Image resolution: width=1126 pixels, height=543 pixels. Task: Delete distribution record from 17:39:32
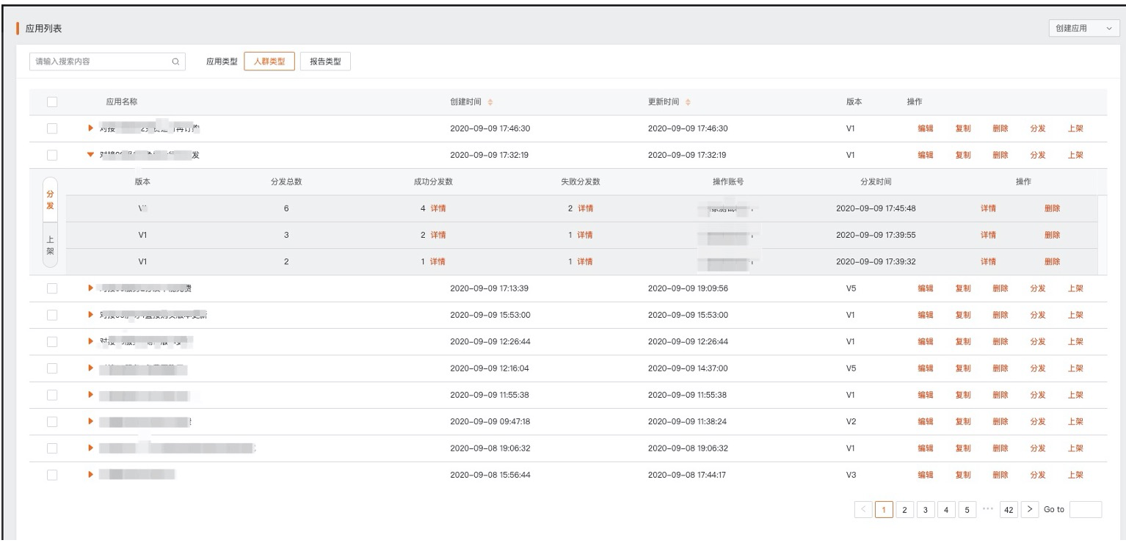[x=1052, y=262]
